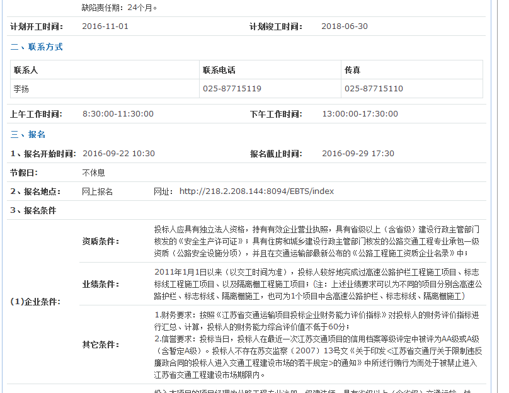Select the phone number 025-87715119
The width and height of the screenshot is (509, 393).
(232, 89)
